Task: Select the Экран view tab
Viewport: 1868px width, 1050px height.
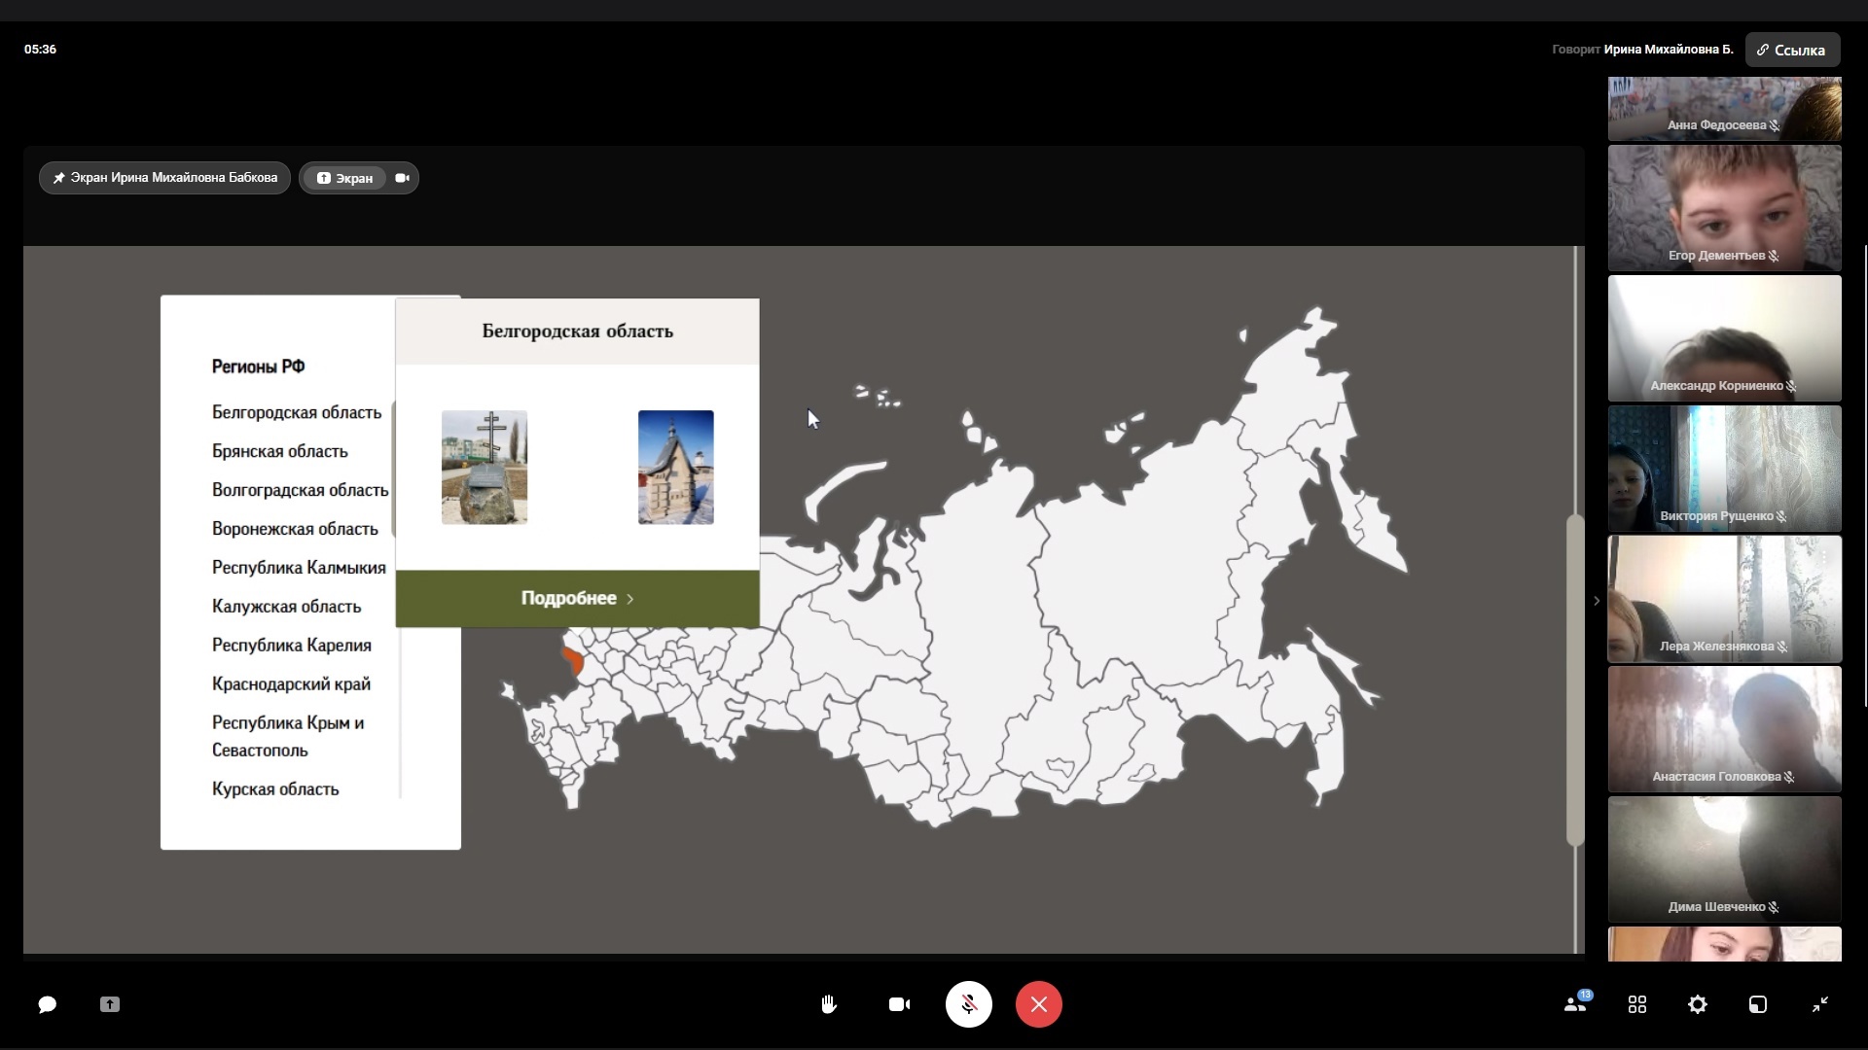Action: click(344, 178)
